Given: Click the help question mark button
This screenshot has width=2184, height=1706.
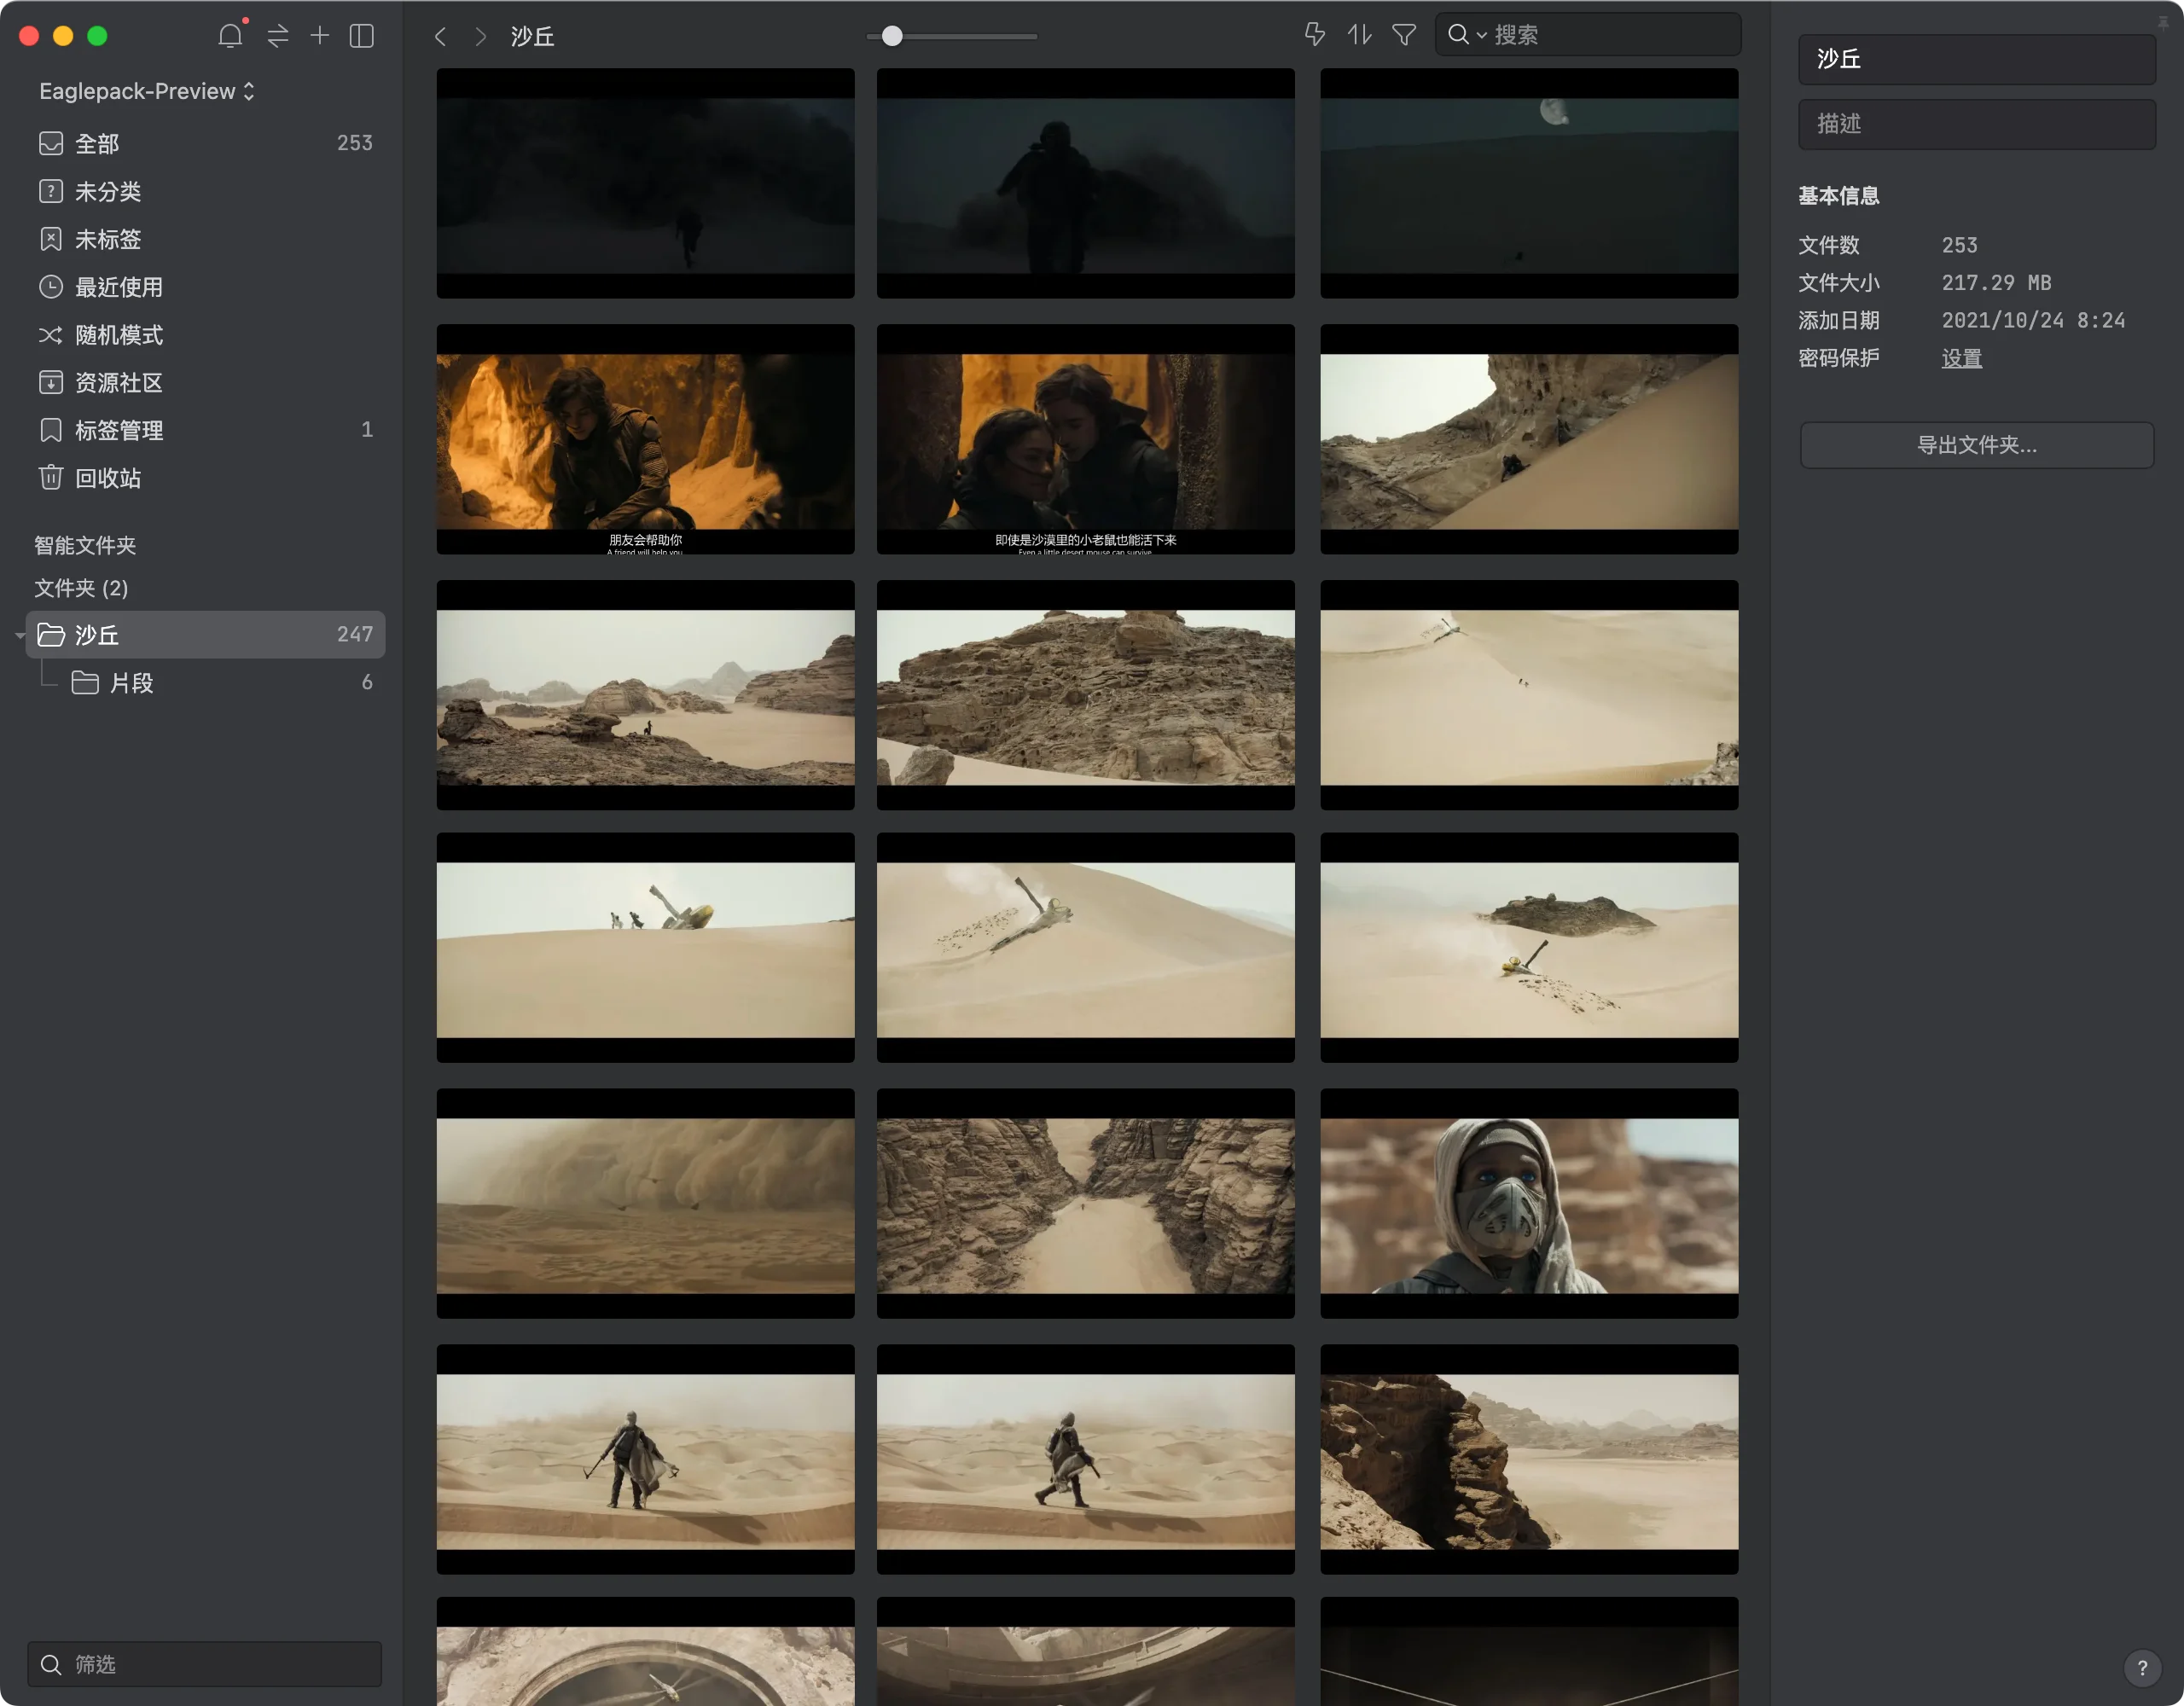Looking at the screenshot, I should point(2142,1667).
